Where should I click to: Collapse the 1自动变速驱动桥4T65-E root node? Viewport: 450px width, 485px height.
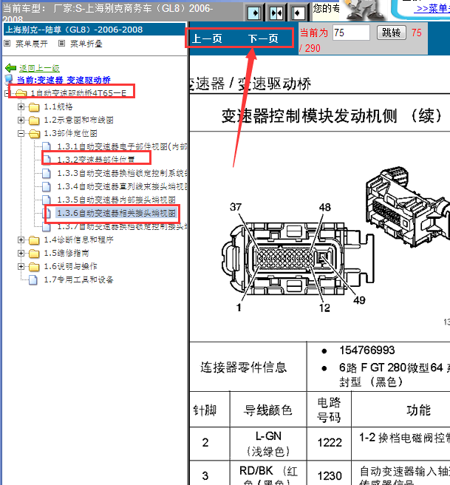(7, 93)
